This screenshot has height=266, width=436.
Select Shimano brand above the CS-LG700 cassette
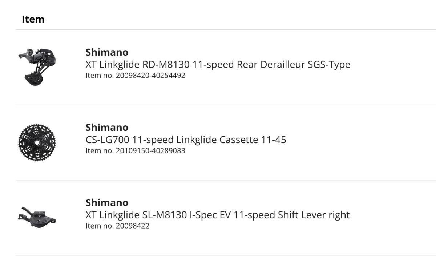point(107,128)
